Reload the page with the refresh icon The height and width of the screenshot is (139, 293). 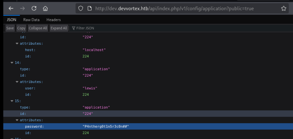pyautogui.click(x=34, y=8)
